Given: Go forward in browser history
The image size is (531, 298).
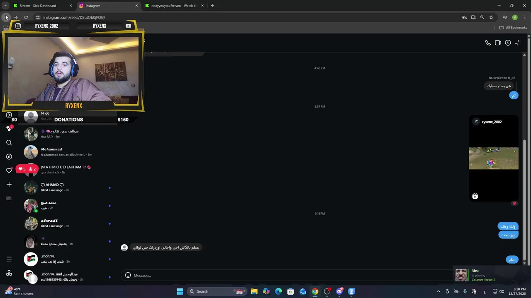Looking at the screenshot, I should 16,17.
